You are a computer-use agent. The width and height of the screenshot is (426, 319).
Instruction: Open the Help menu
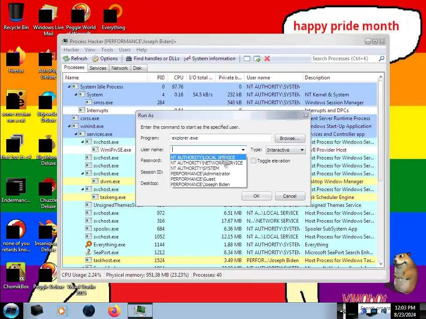(141, 50)
